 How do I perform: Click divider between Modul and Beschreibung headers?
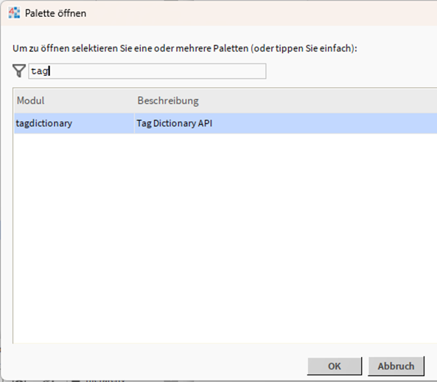[x=134, y=100]
